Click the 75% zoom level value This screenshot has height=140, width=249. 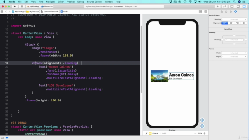pos(200,133)
